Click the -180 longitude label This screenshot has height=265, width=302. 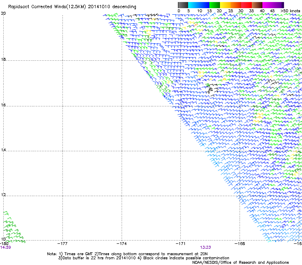pyautogui.click(x=4, y=244)
